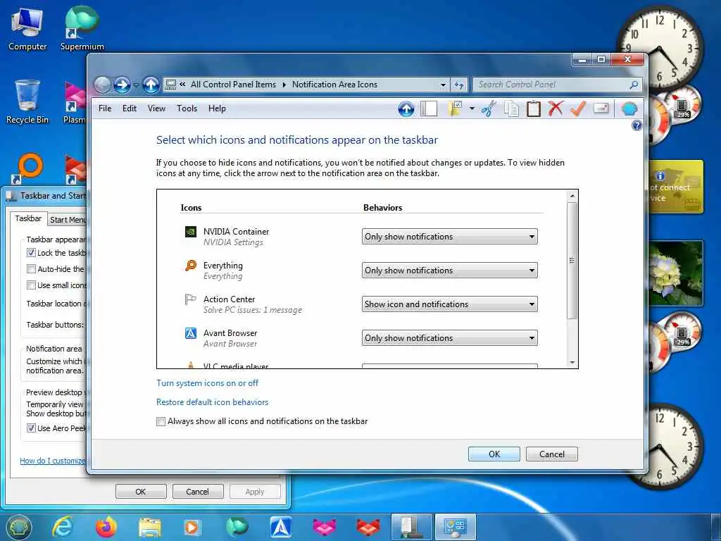
Task: Expand the Folder Options toolbar dropdown arrow
Action: [x=472, y=109]
